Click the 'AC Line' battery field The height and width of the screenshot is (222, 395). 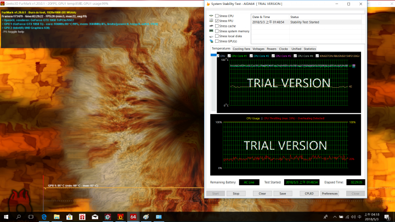[x=249, y=182]
